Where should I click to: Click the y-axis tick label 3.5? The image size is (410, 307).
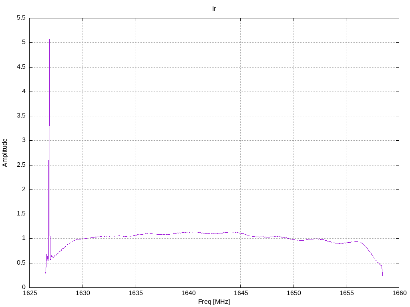click(x=21, y=116)
